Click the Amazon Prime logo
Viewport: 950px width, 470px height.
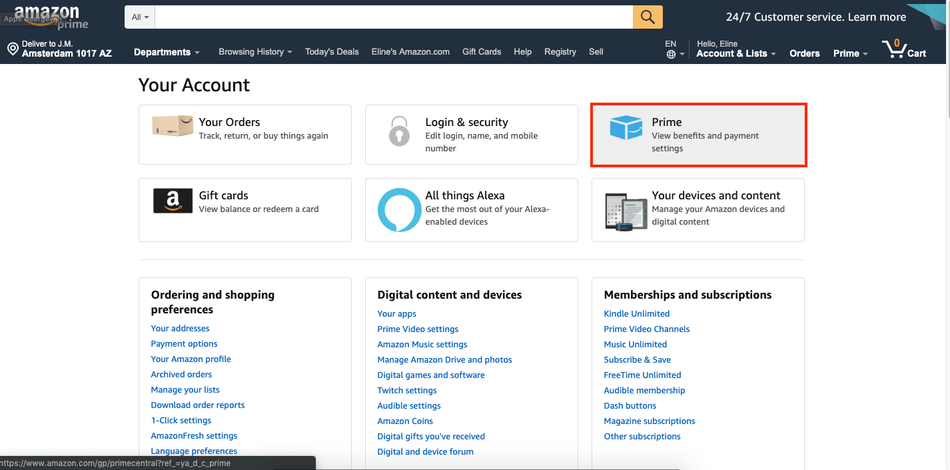[51, 17]
